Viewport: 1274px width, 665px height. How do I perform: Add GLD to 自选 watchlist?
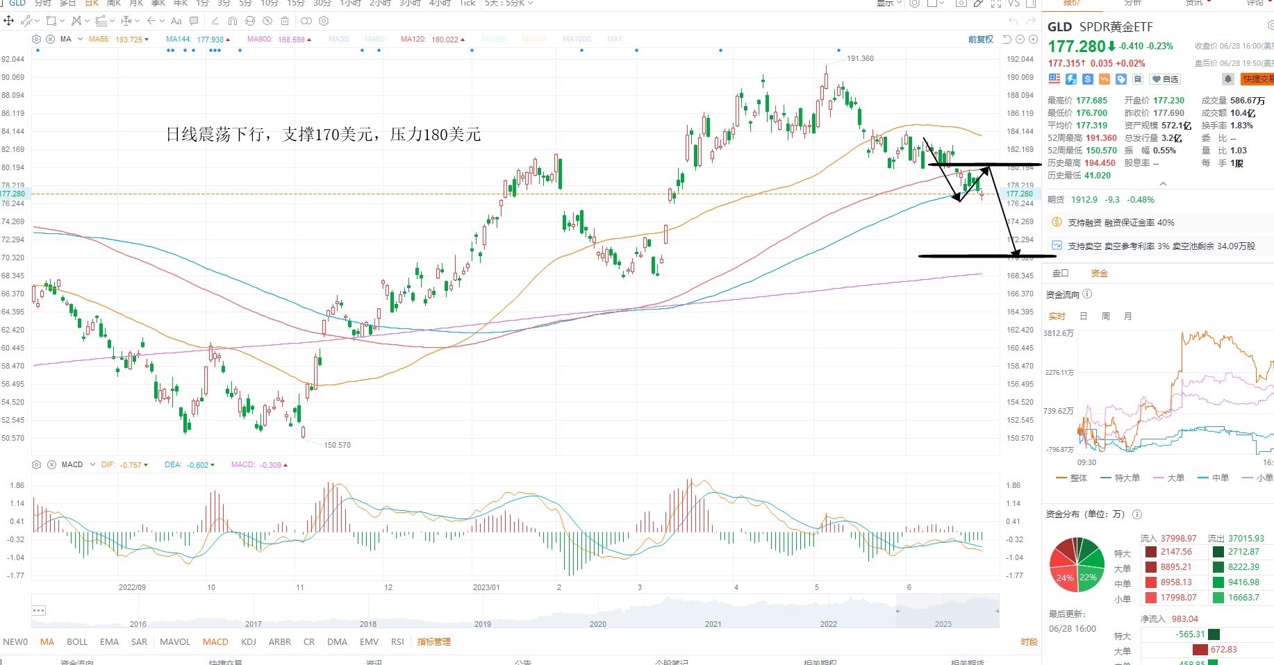1165,79
